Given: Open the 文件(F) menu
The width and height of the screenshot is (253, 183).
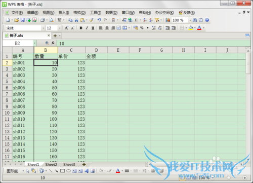Looking at the screenshot, I should [x=17, y=13].
